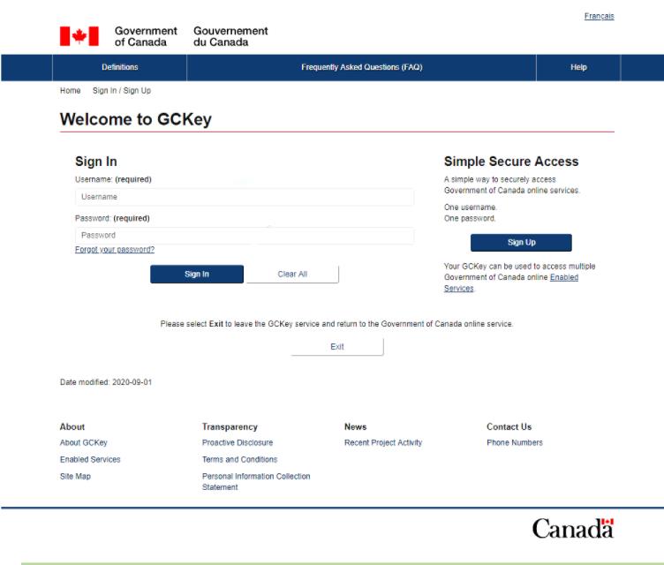Click the Simple Secure Access heading
664x565 pixels.
coord(511,162)
